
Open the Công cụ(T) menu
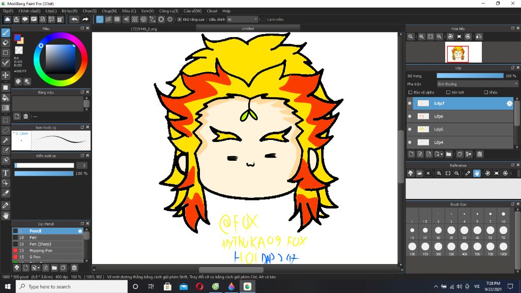[168, 11]
